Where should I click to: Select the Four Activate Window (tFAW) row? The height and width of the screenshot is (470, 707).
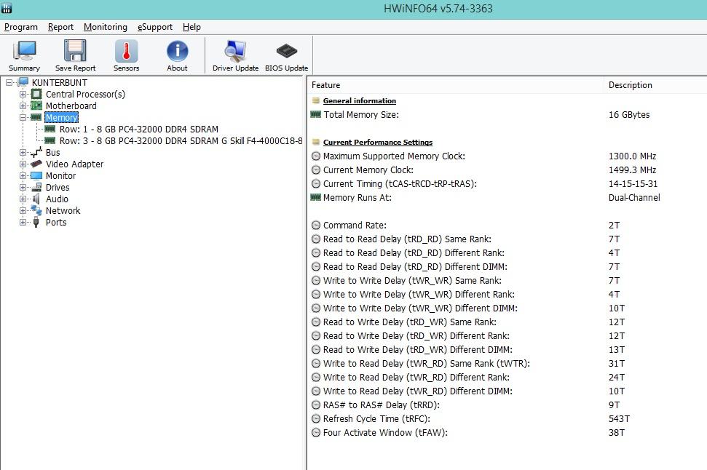click(x=507, y=433)
